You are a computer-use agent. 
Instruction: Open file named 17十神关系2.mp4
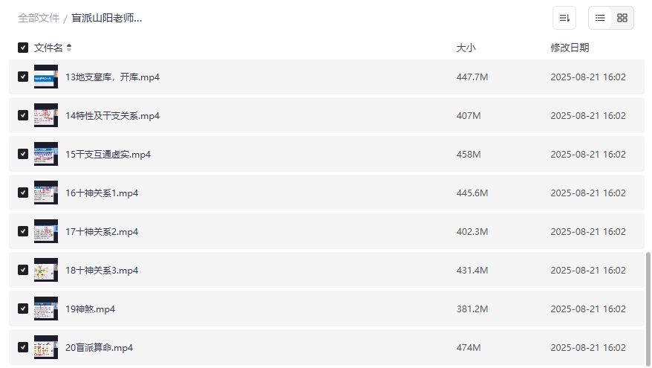point(102,231)
